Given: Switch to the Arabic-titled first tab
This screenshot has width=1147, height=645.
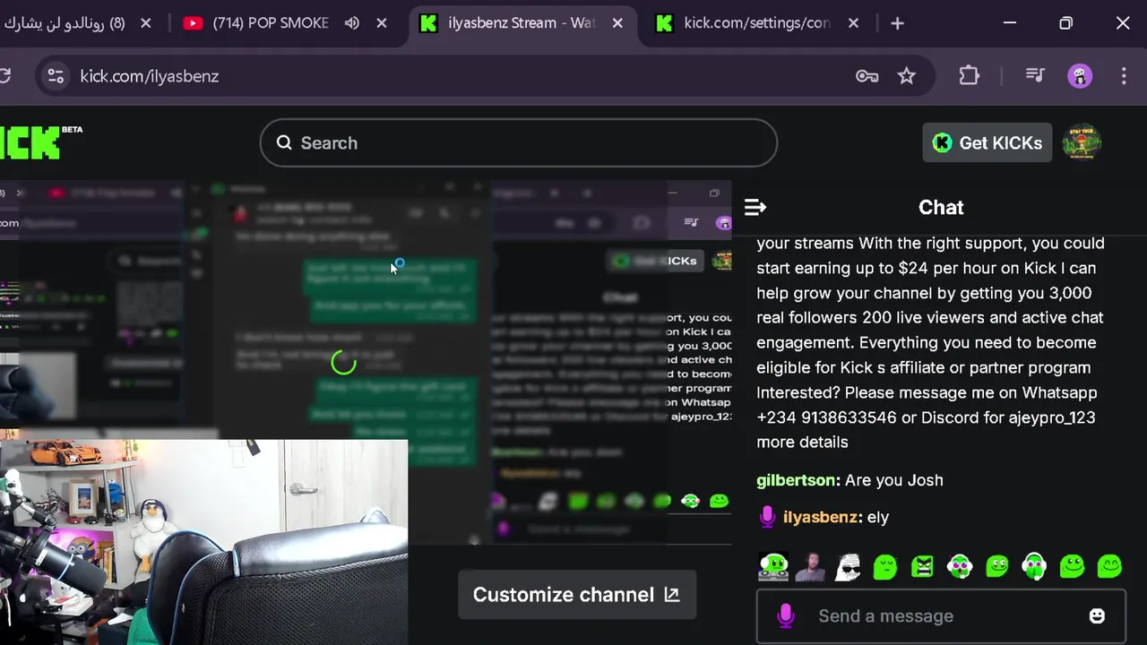Looking at the screenshot, I should click(x=67, y=23).
